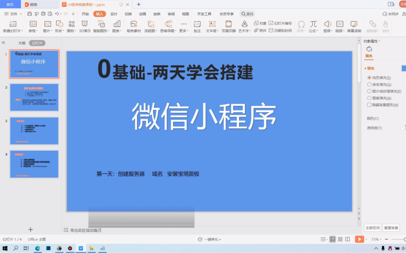Insert WordArt (艺术字)
Viewport: 406px width, 253px height.
coord(245,26)
